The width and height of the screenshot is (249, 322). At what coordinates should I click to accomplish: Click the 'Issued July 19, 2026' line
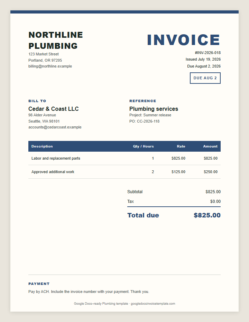click(203, 59)
